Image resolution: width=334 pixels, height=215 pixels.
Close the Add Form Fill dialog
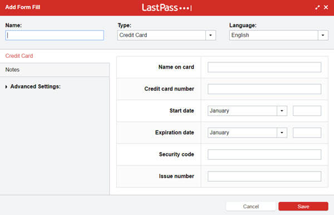(326, 7)
